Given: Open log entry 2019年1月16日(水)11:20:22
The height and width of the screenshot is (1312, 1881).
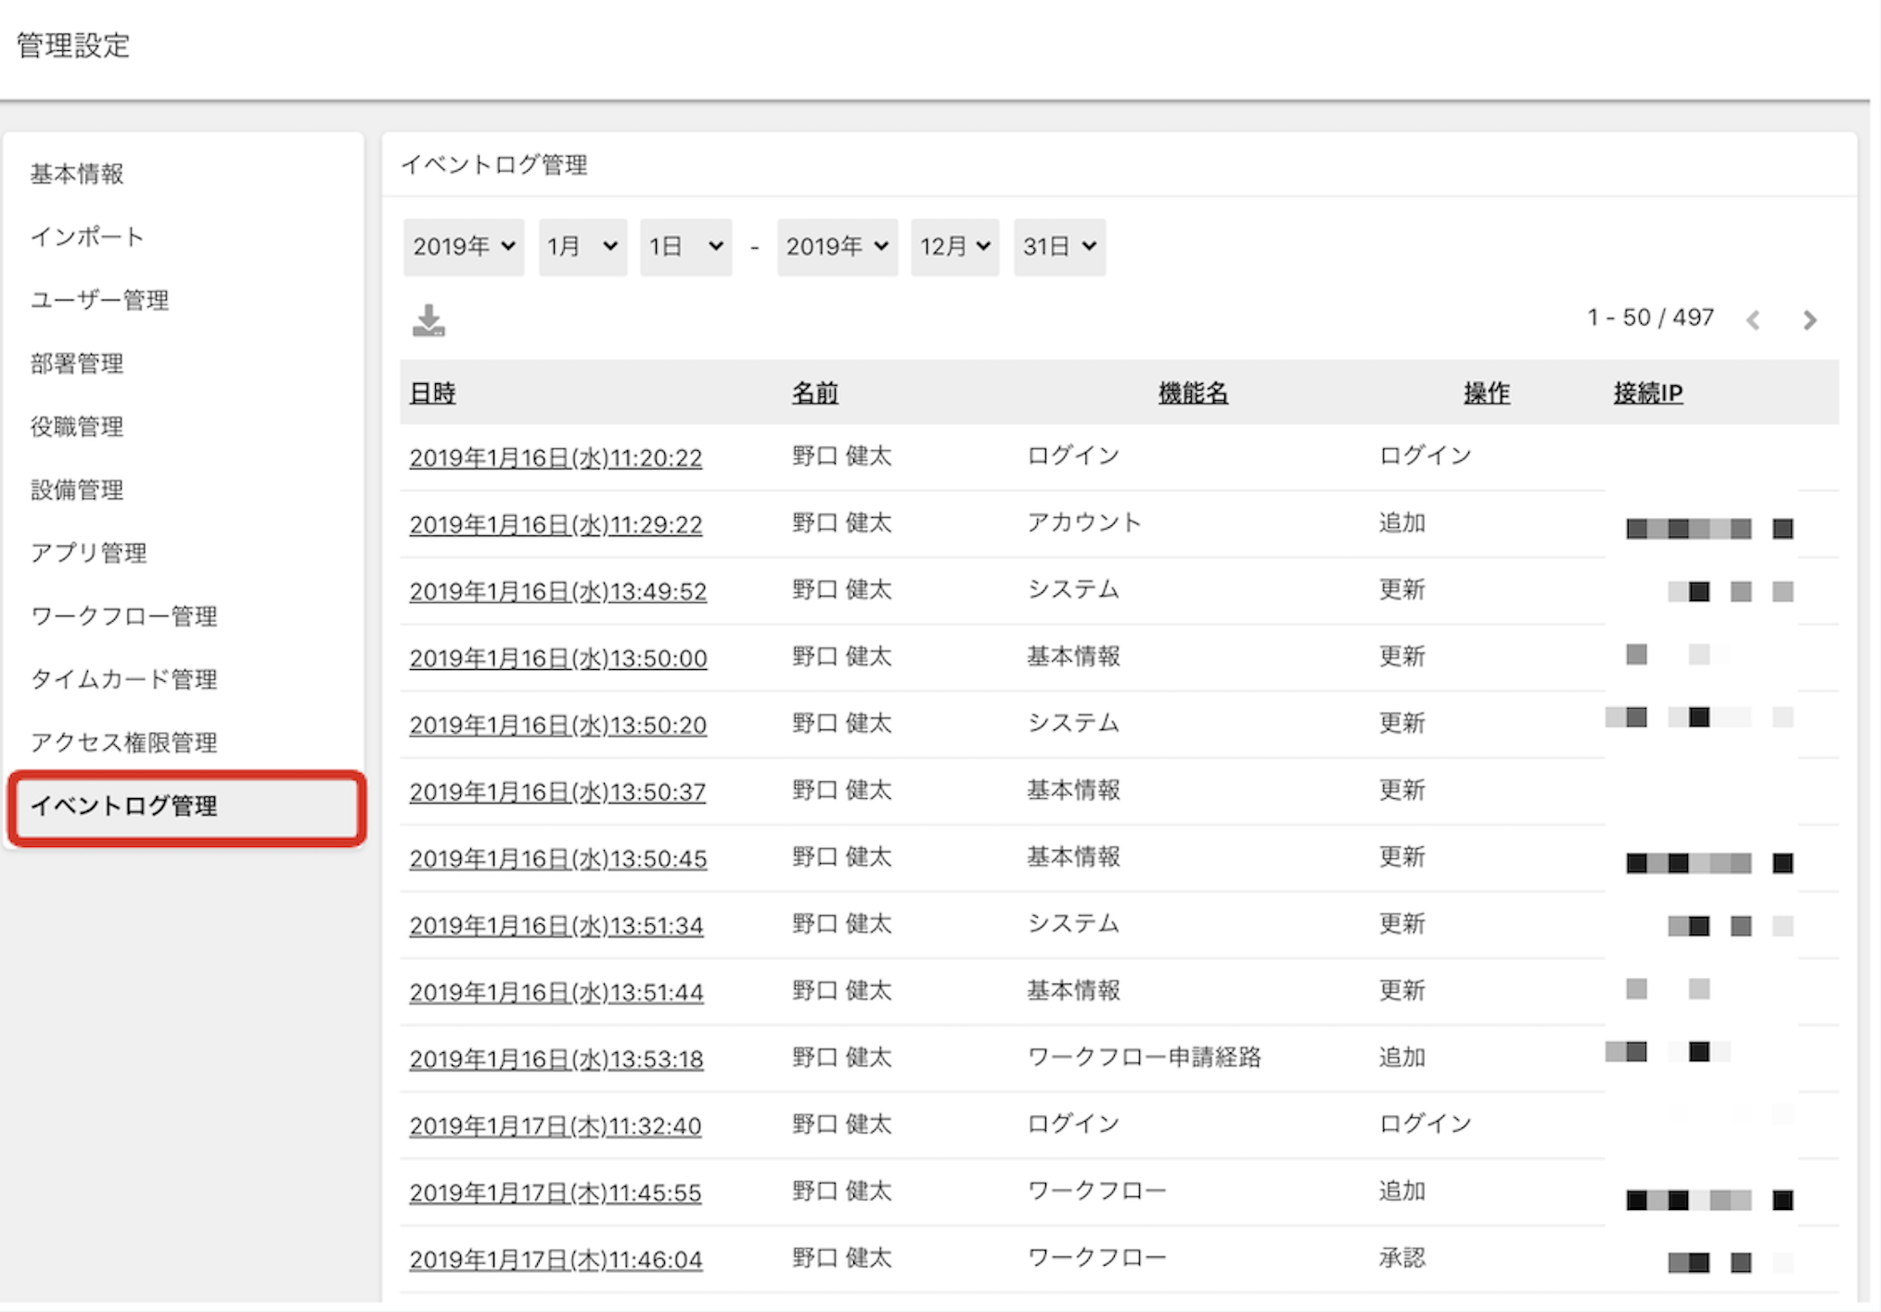Looking at the screenshot, I should click(x=556, y=457).
